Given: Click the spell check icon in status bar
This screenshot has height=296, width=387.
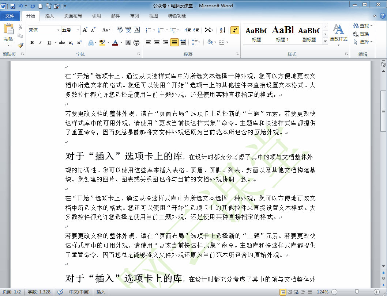Looking at the screenshot, I should click(60, 292).
